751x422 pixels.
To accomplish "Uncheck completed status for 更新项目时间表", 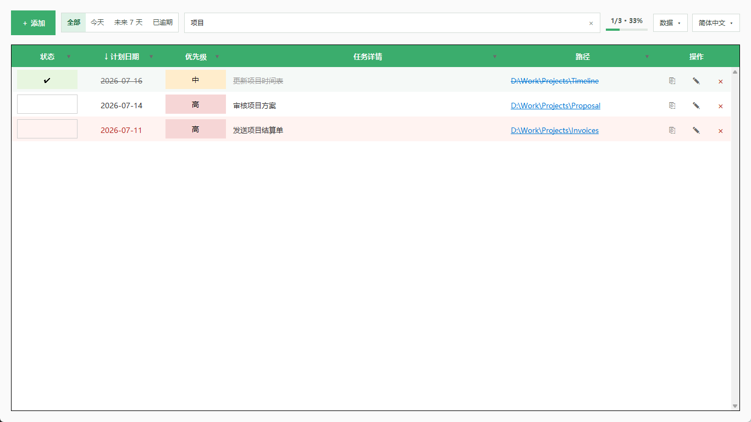I will tap(47, 80).
